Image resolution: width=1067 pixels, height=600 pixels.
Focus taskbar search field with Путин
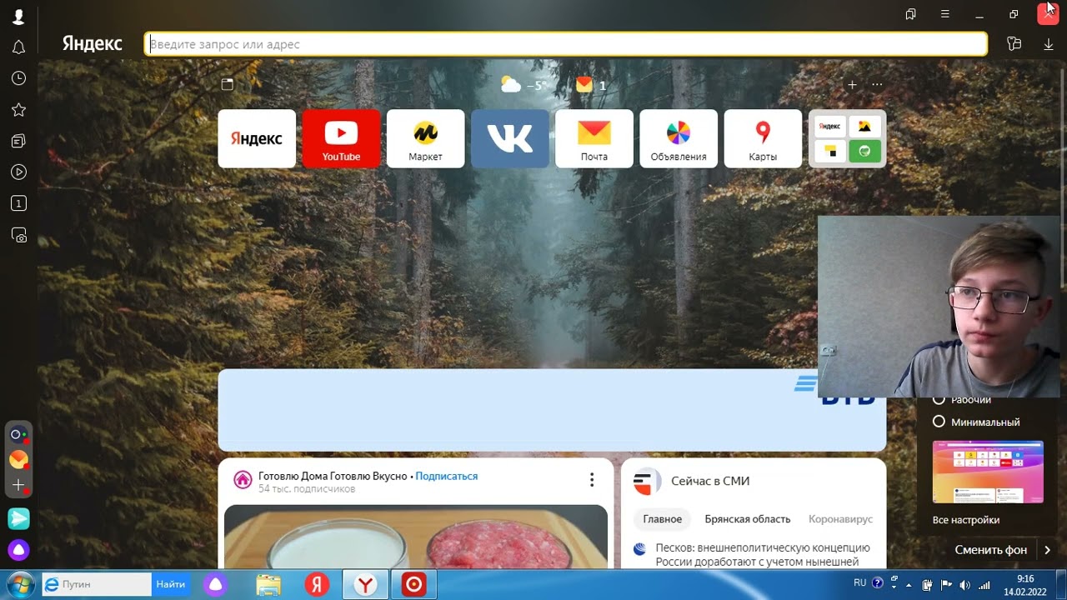[98, 584]
